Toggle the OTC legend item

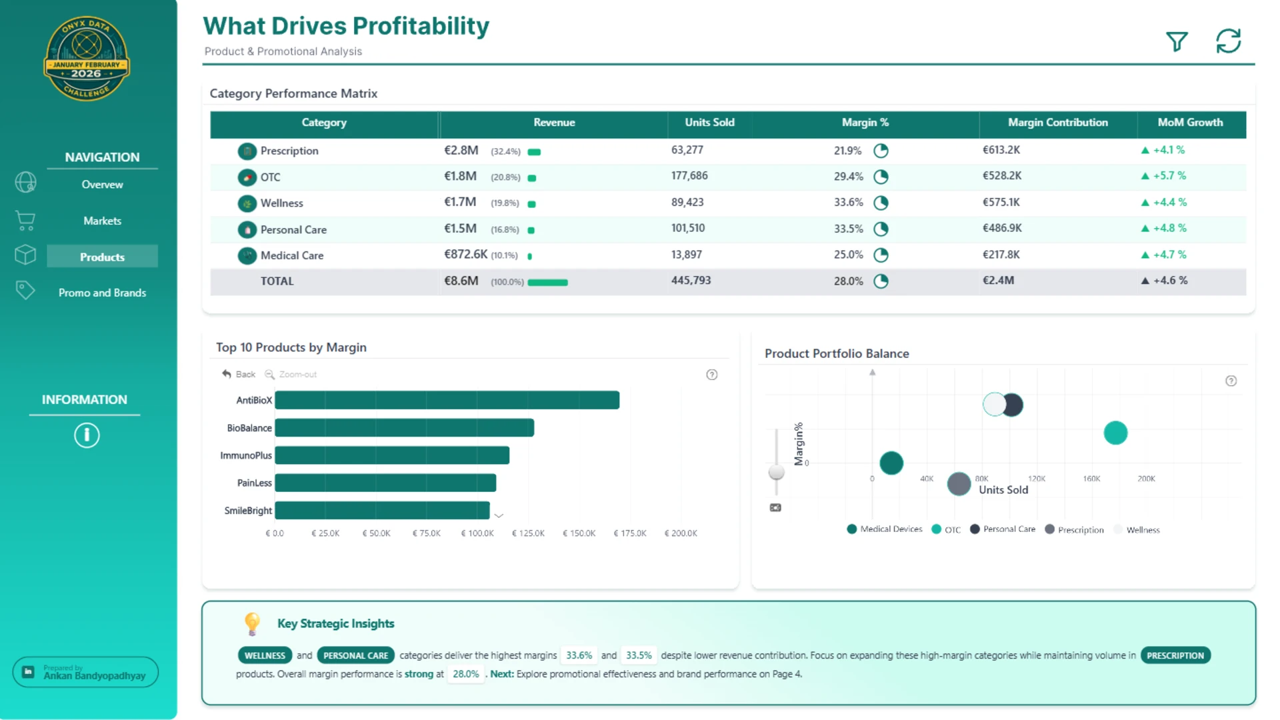pyautogui.click(x=946, y=529)
